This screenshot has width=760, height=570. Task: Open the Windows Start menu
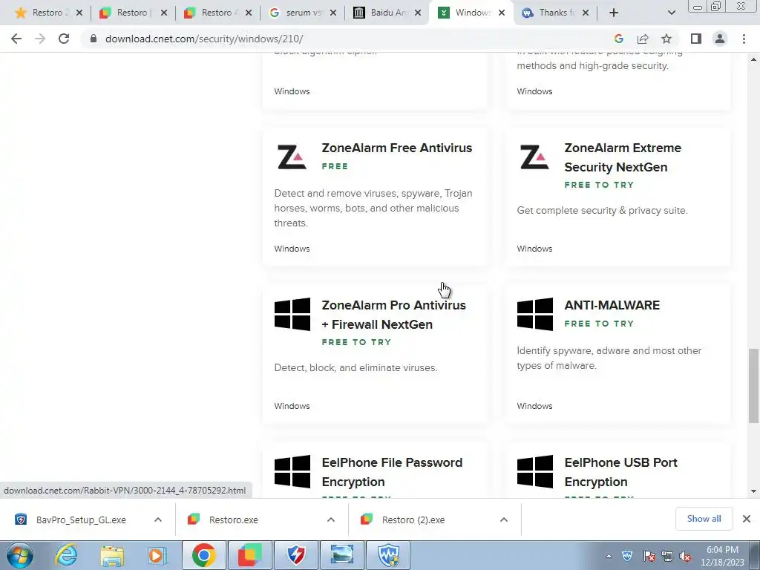pos(20,555)
